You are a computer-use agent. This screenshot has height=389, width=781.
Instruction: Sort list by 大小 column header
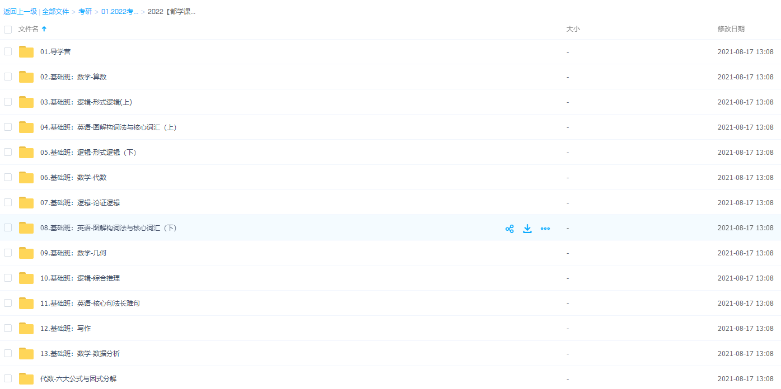[573, 29]
